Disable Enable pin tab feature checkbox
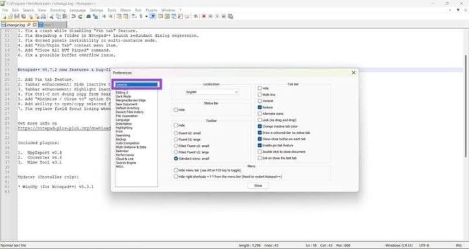This screenshot has width=469, height=249. [x=259, y=146]
